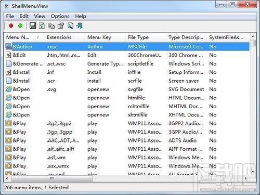
Task: Click the .3g2,.3gp2 extensions cell
Action: 59,123
